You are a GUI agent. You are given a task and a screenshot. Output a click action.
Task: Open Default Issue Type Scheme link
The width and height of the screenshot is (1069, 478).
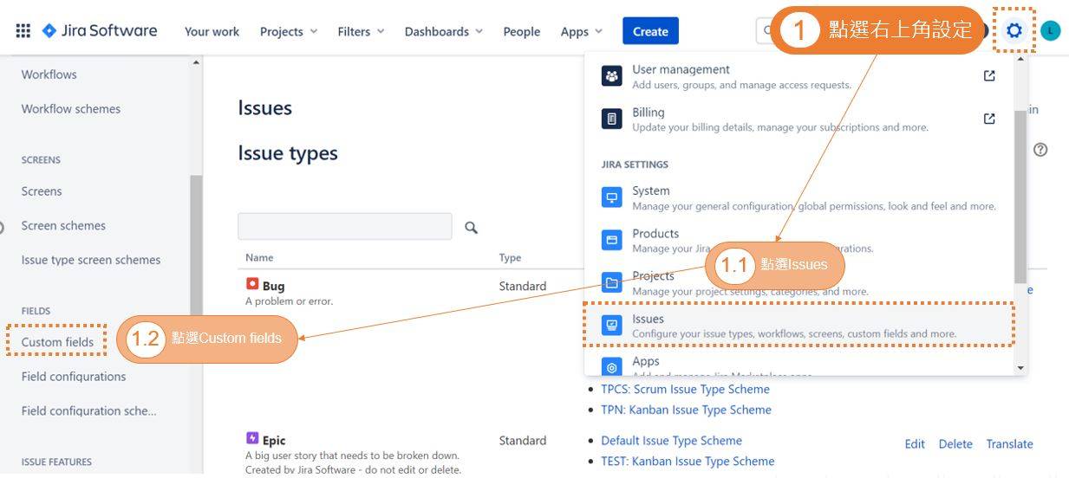pos(671,440)
